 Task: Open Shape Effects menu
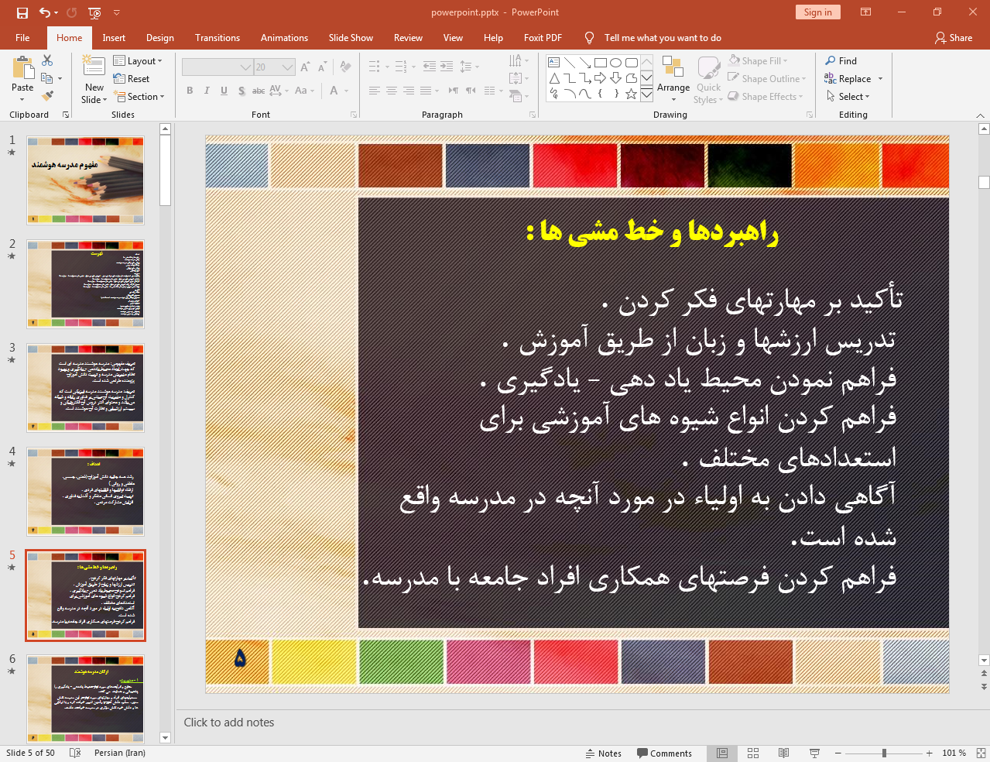(766, 97)
